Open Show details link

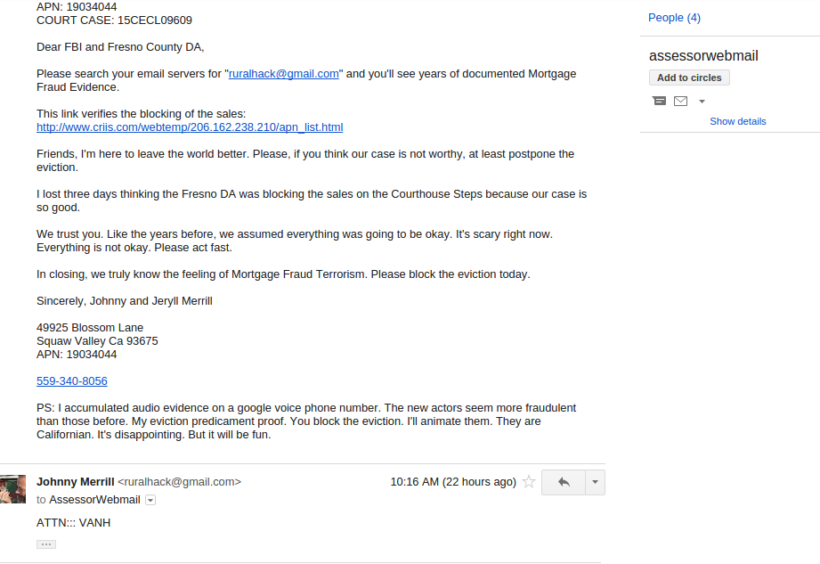(738, 121)
